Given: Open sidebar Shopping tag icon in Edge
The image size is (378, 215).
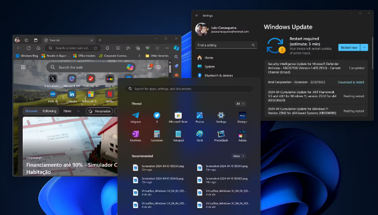Looking at the screenshot, I should click(x=177, y=66).
